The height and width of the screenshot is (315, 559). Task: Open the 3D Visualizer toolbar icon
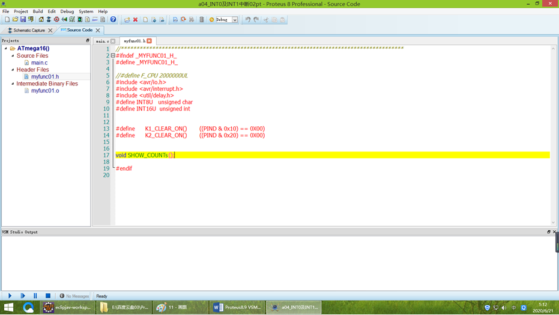pos(64,20)
